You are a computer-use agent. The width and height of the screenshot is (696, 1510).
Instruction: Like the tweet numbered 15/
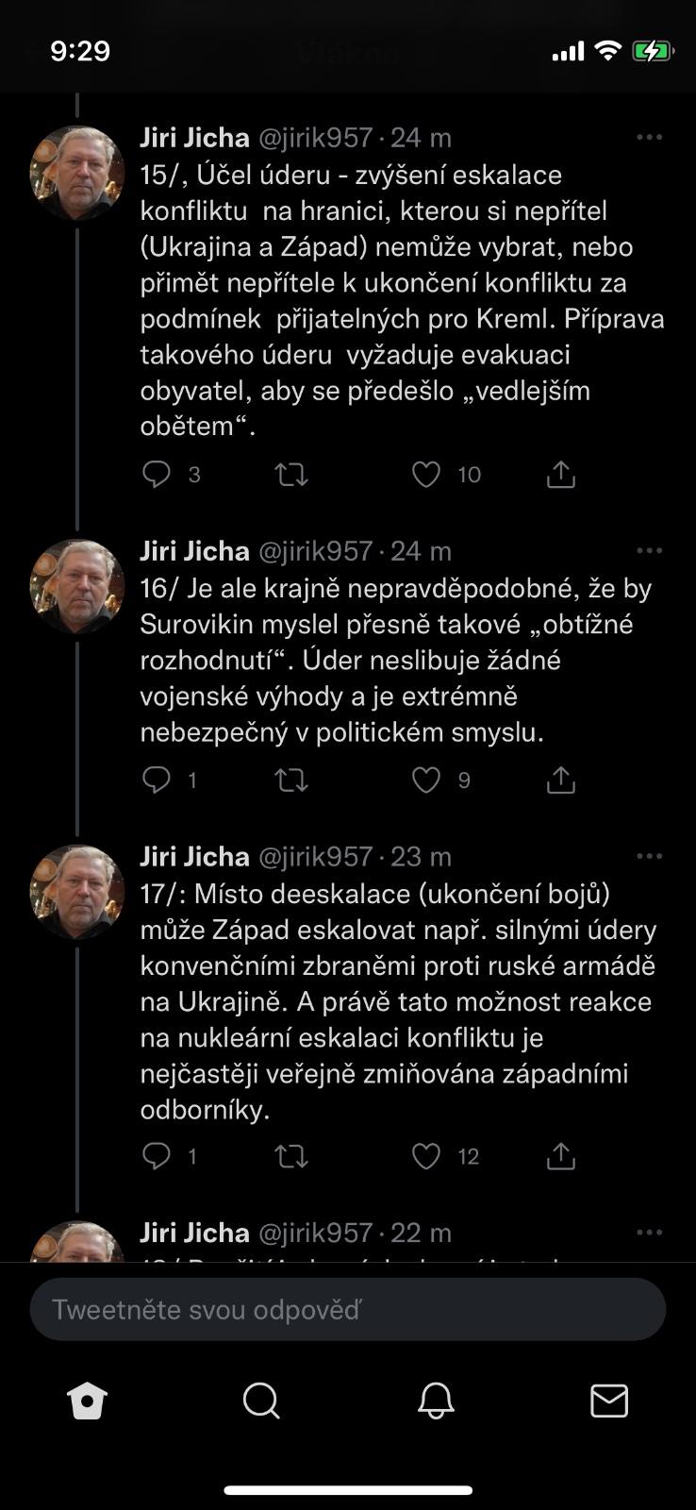[x=426, y=475]
